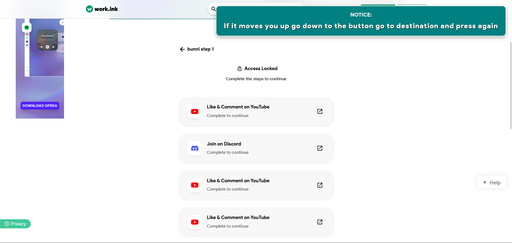Click the page's vertical scrollbar
This screenshot has width=512, height=243.
[511, 85]
